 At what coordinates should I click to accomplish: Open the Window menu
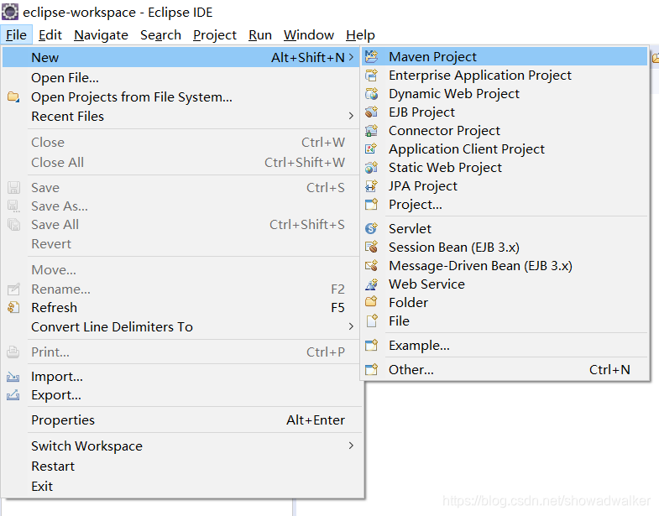pyautogui.click(x=309, y=35)
